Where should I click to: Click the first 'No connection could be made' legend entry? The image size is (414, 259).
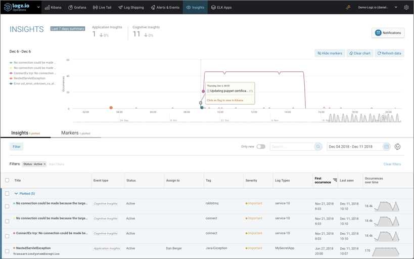[x=33, y=63]
